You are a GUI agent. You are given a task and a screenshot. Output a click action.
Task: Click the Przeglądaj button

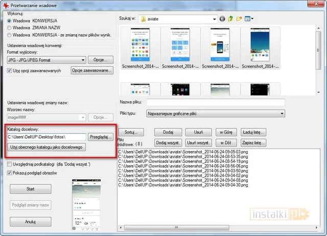click(101, 137)
